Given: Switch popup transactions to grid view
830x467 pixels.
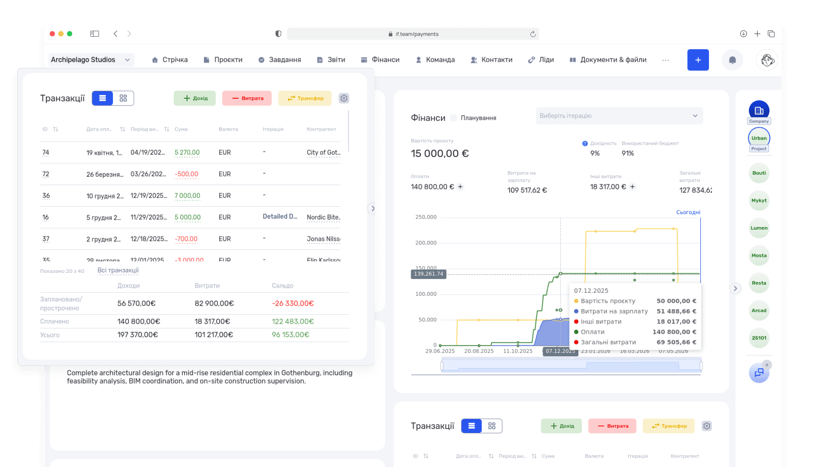Looking at the screenshot, I should coord(123,98).
